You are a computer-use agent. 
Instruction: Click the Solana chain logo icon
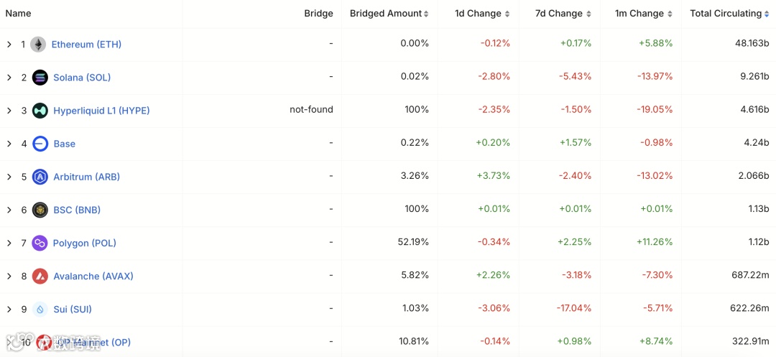40,78
